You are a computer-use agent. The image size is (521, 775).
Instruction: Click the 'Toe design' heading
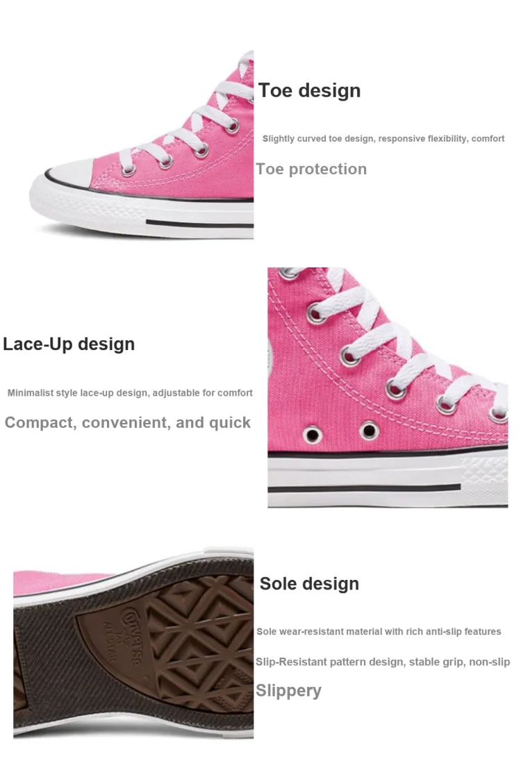coord(309,90)
